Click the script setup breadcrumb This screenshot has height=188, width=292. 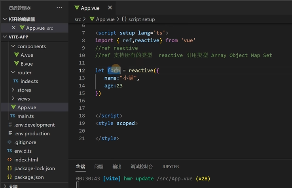[x=138, y=19]
